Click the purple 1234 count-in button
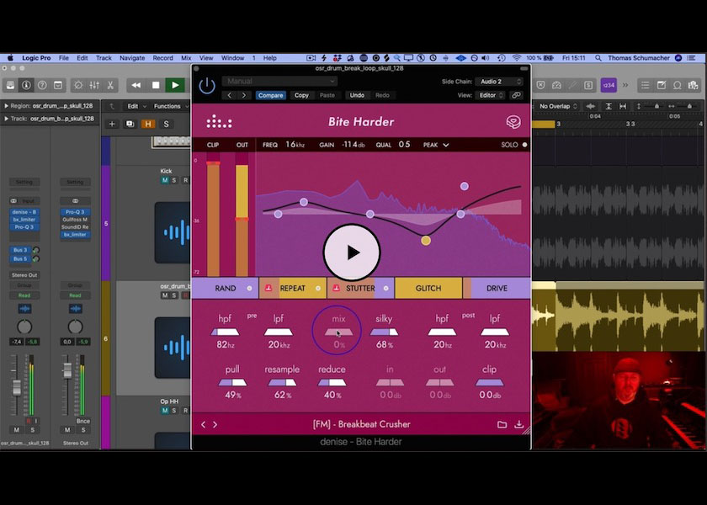The width and height of the screenshot is (707, 505). tap(609, 85)
